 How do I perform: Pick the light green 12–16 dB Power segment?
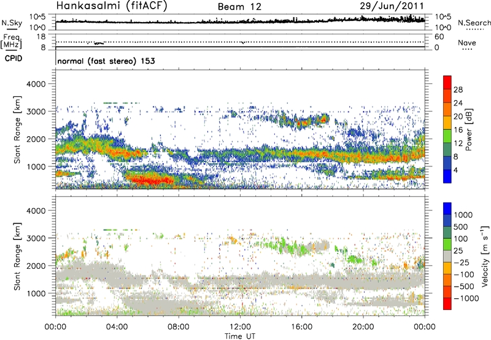(x=447, y=136)
